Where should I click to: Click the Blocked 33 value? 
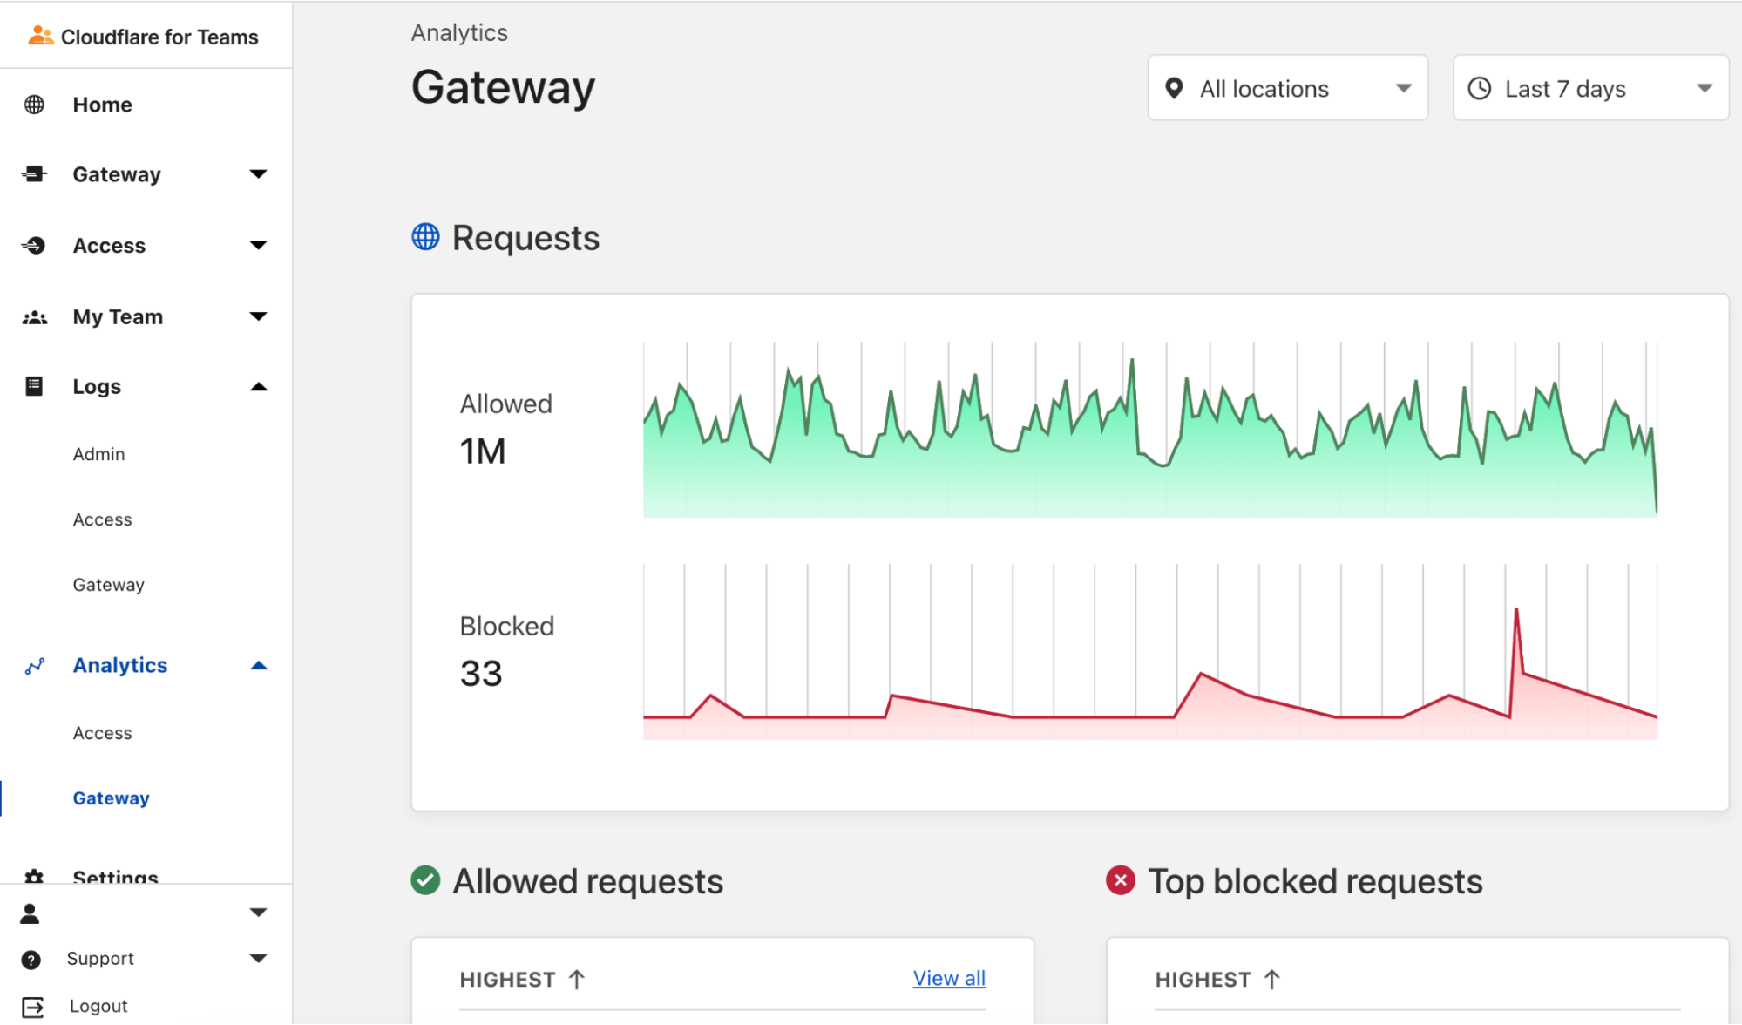point(481,674)
